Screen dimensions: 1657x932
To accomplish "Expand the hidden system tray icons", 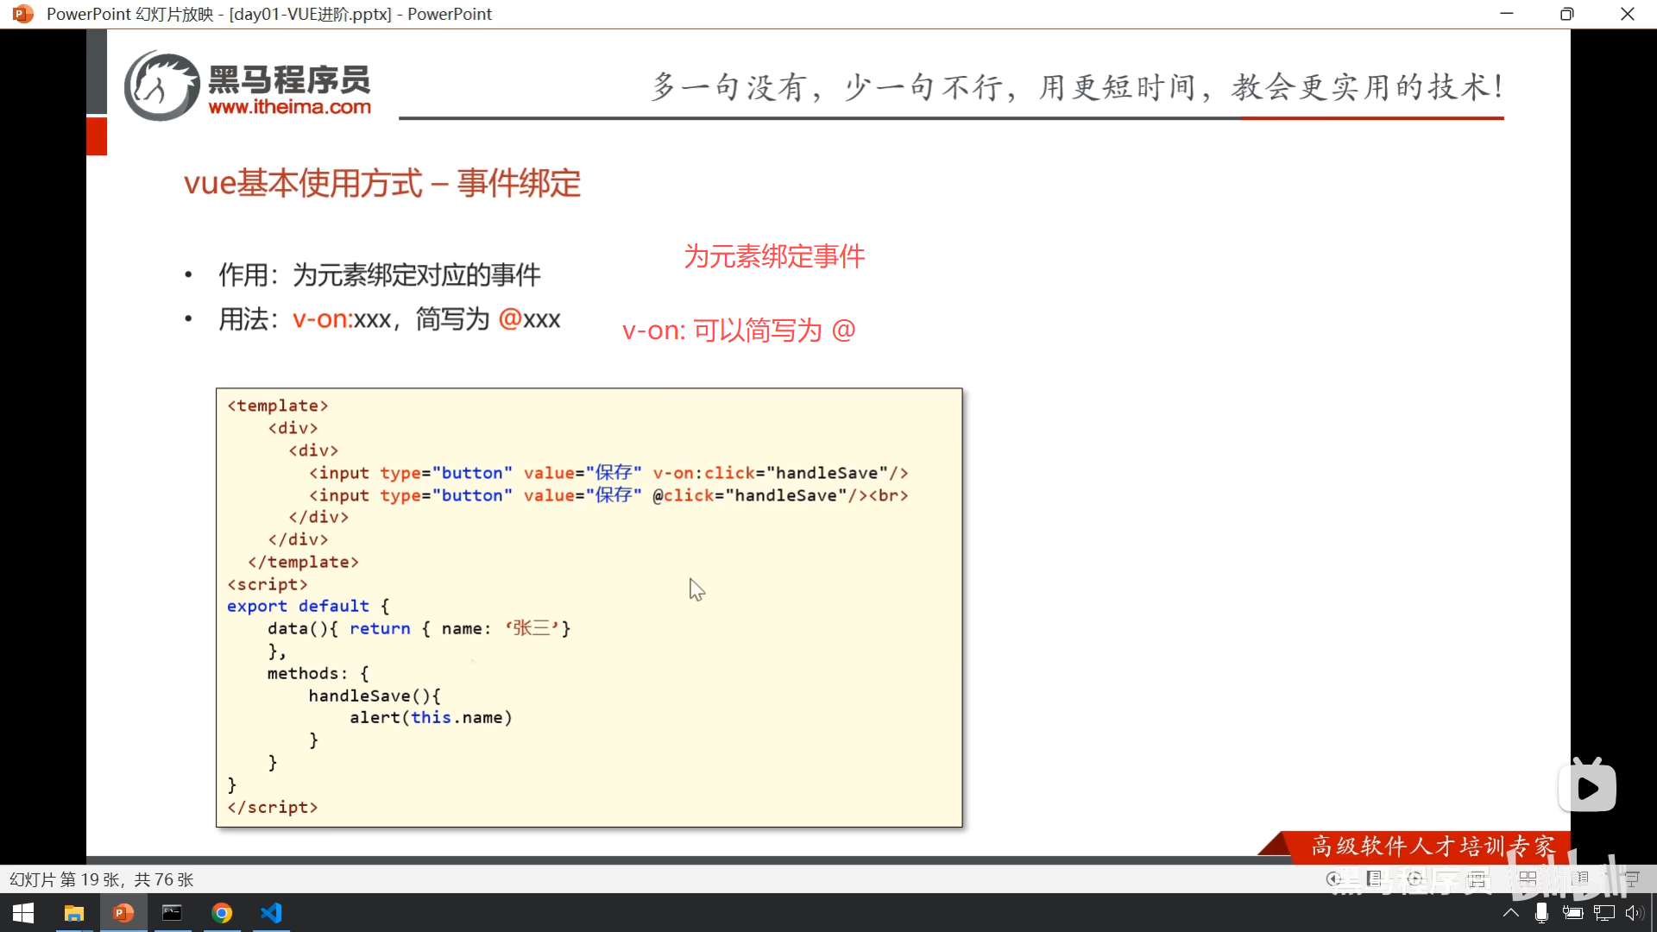I will click(1510, 913).
